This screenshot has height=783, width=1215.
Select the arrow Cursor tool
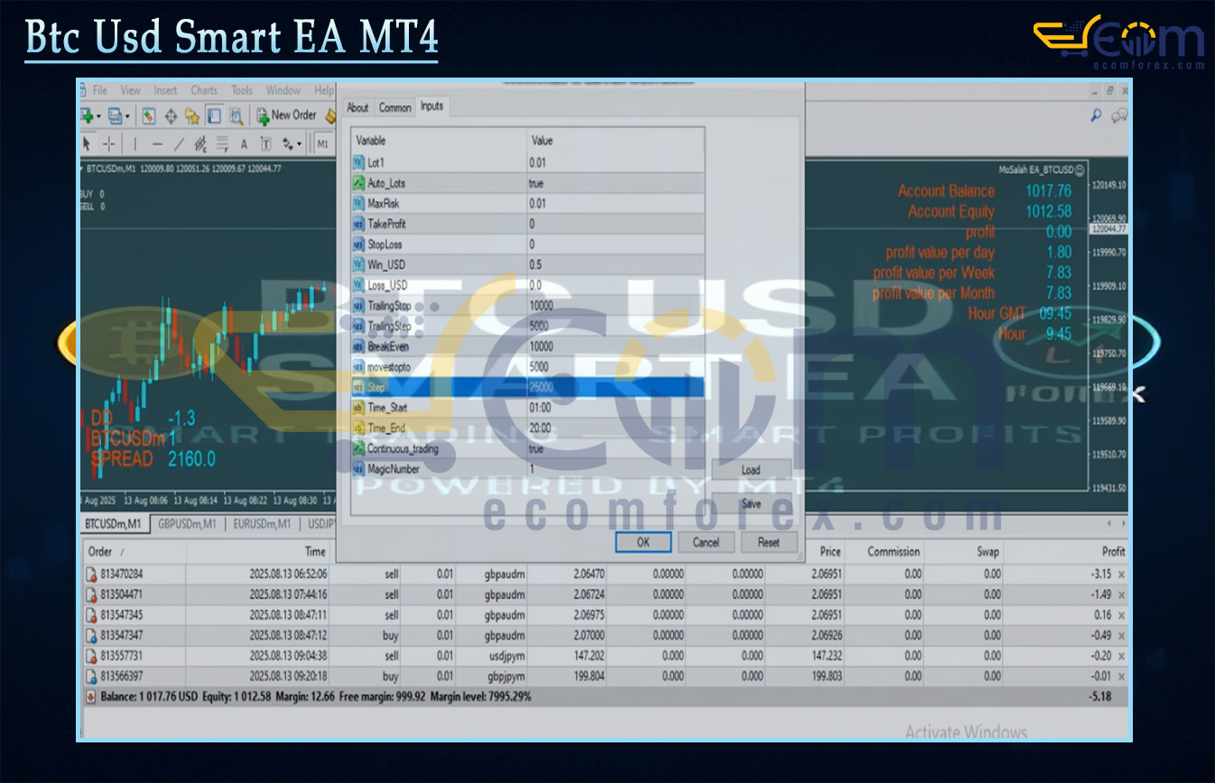88,143
